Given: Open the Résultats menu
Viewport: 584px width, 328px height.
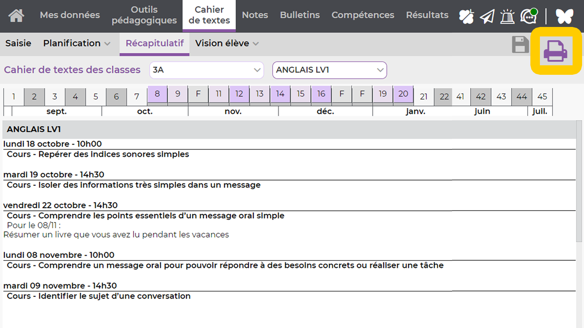Looking at the screenshot, I should point(427,15).
